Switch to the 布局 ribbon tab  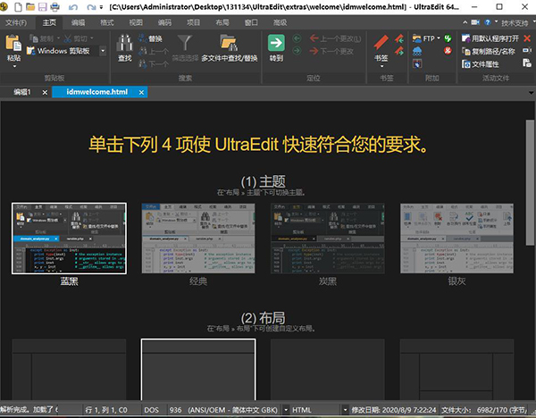[222, 22]
